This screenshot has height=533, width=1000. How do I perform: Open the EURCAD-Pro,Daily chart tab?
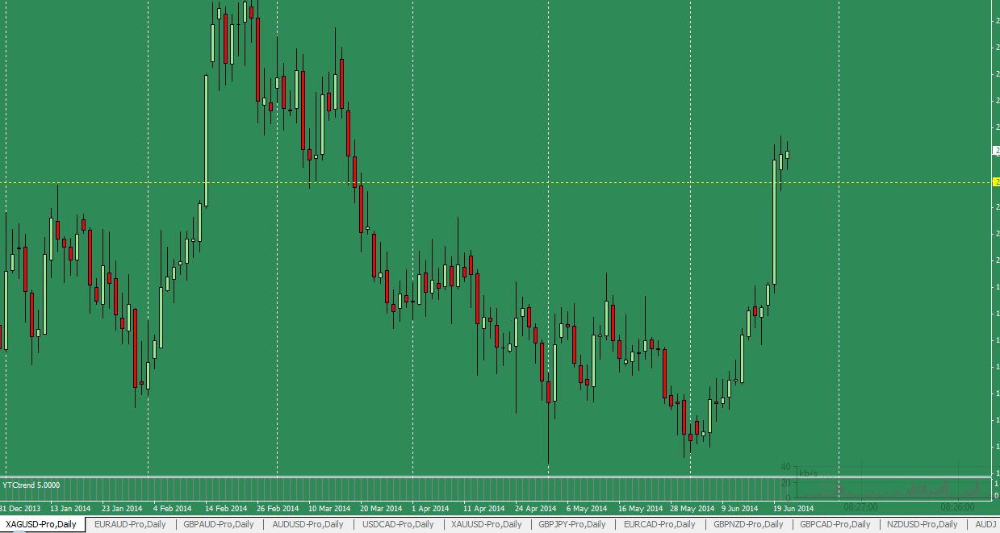(660, 524)
